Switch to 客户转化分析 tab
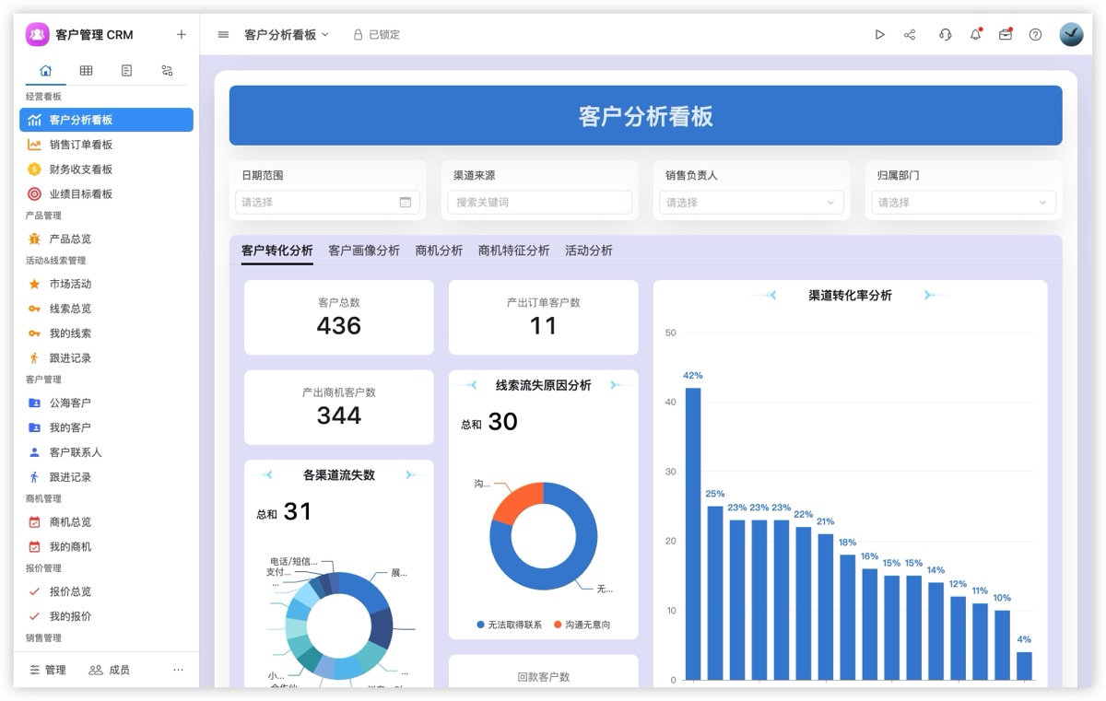 pyautogui.click(x=276, y=251)
